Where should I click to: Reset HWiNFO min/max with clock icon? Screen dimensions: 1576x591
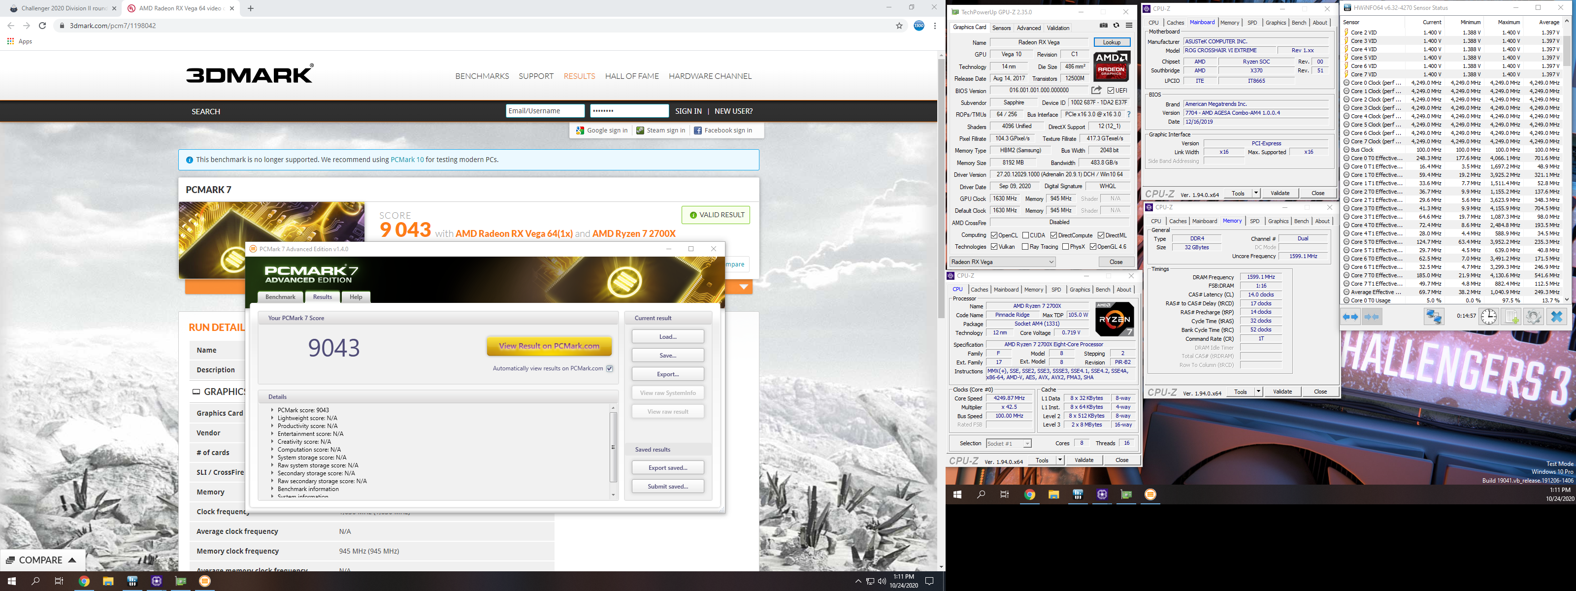tap(1488, 316)
